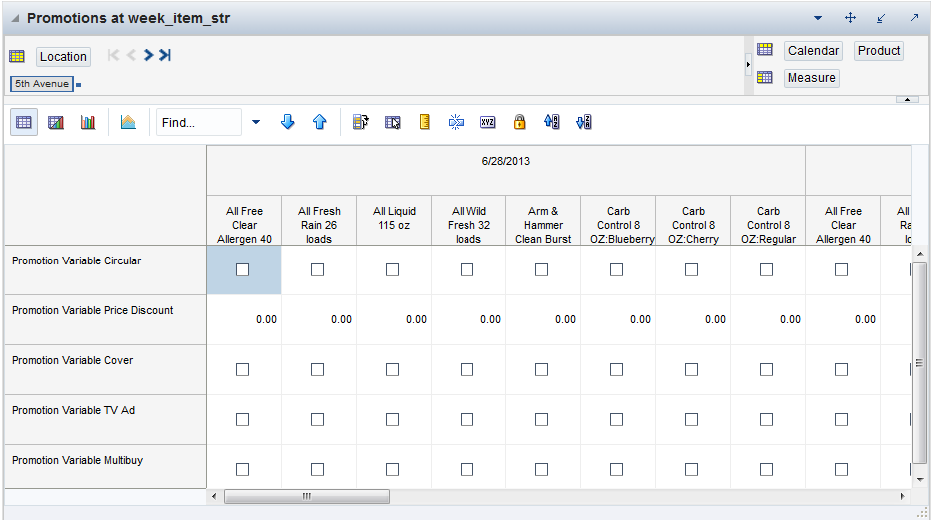Open the Find options dropdown arrow
Viewport: 933px width, 520px height.
256,123
